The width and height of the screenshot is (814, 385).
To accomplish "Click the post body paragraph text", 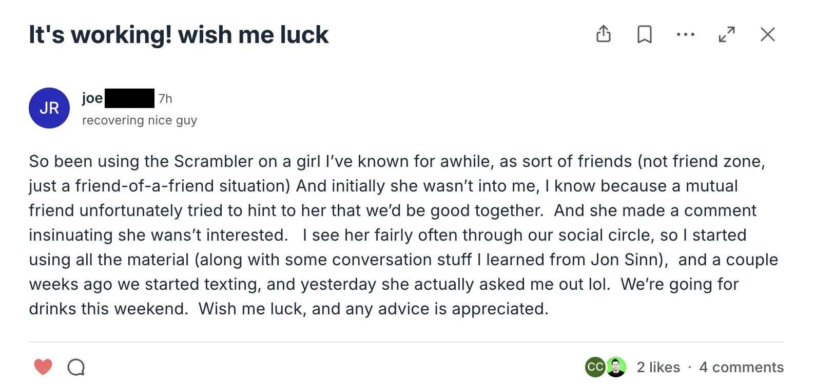I will point(403,235).
